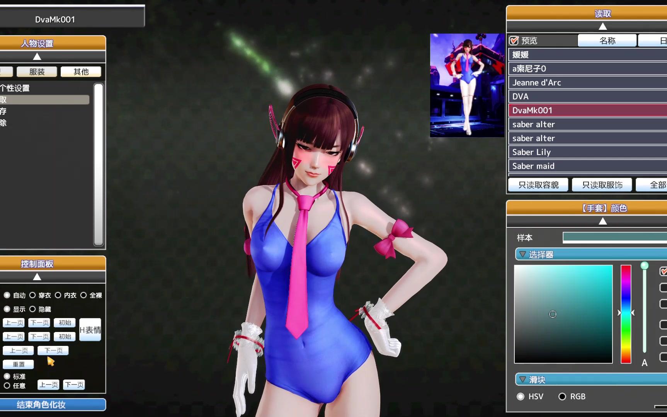Screen dimensions: 667x417
Task: Select the 内衣 radio option
Action: [58, 295]
